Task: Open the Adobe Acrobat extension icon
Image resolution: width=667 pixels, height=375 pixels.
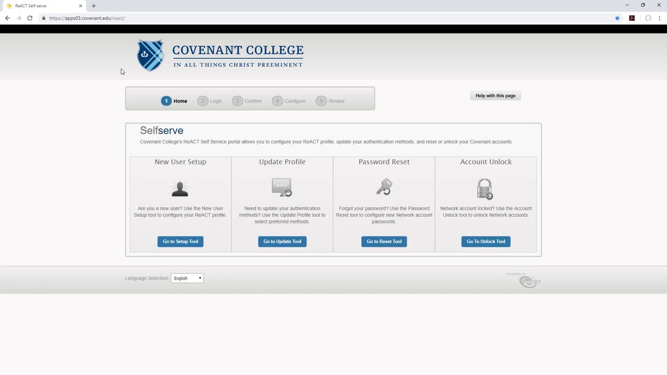Action: (x=632, y=18)
